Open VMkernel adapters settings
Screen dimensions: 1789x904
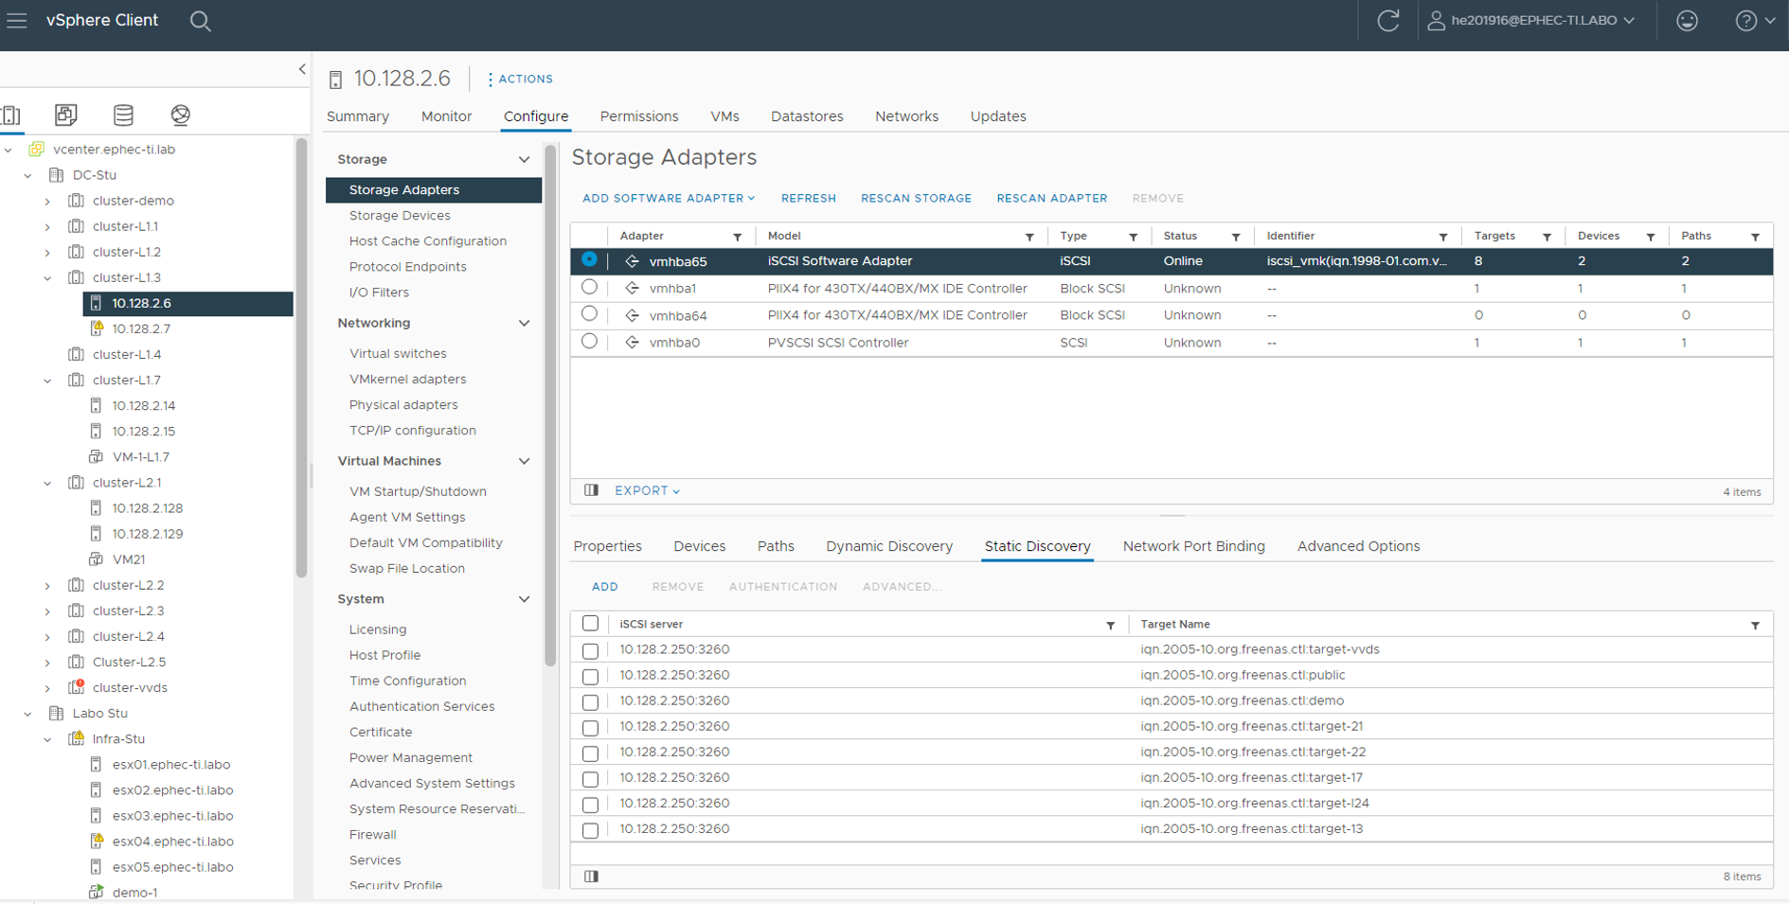(x=407, y=380)
